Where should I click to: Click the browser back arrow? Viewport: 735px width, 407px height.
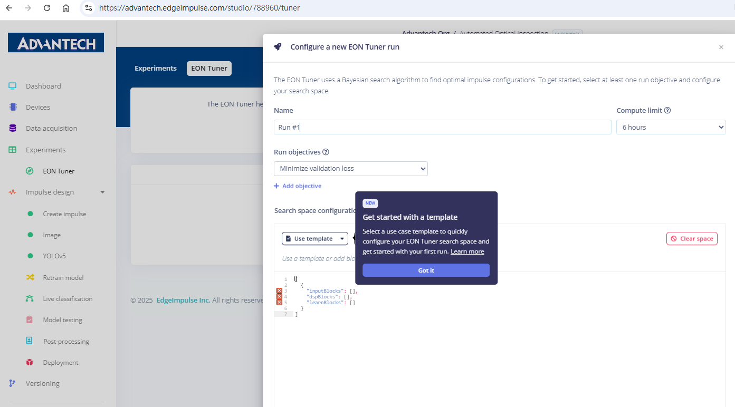pos(9,8)
